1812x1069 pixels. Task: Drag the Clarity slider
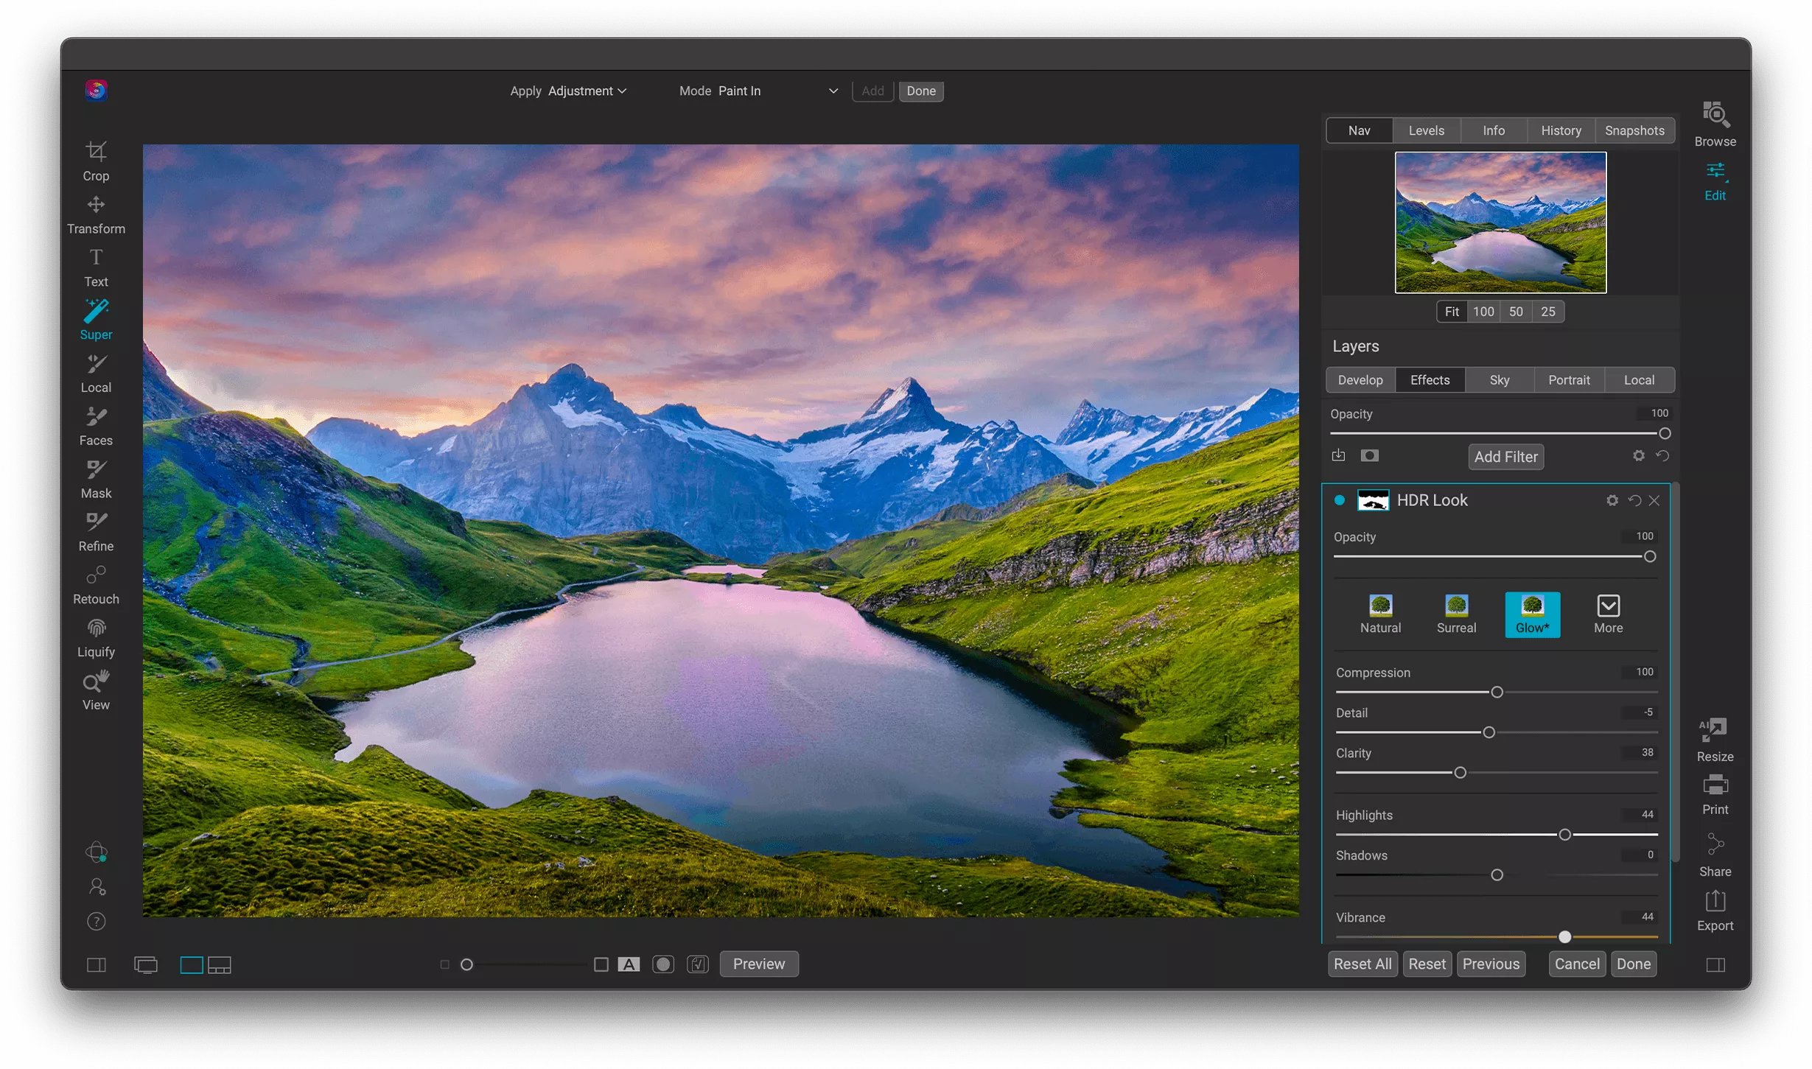point(1460,773)
